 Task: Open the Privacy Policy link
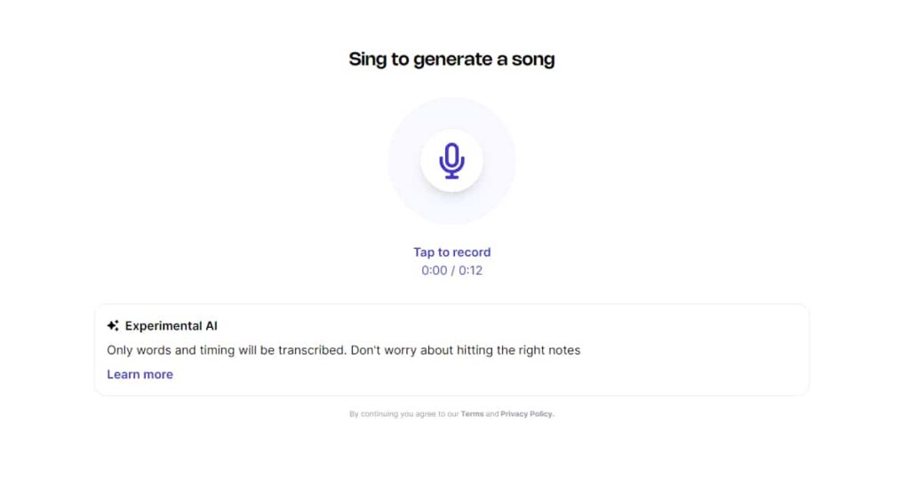(526, 414)
